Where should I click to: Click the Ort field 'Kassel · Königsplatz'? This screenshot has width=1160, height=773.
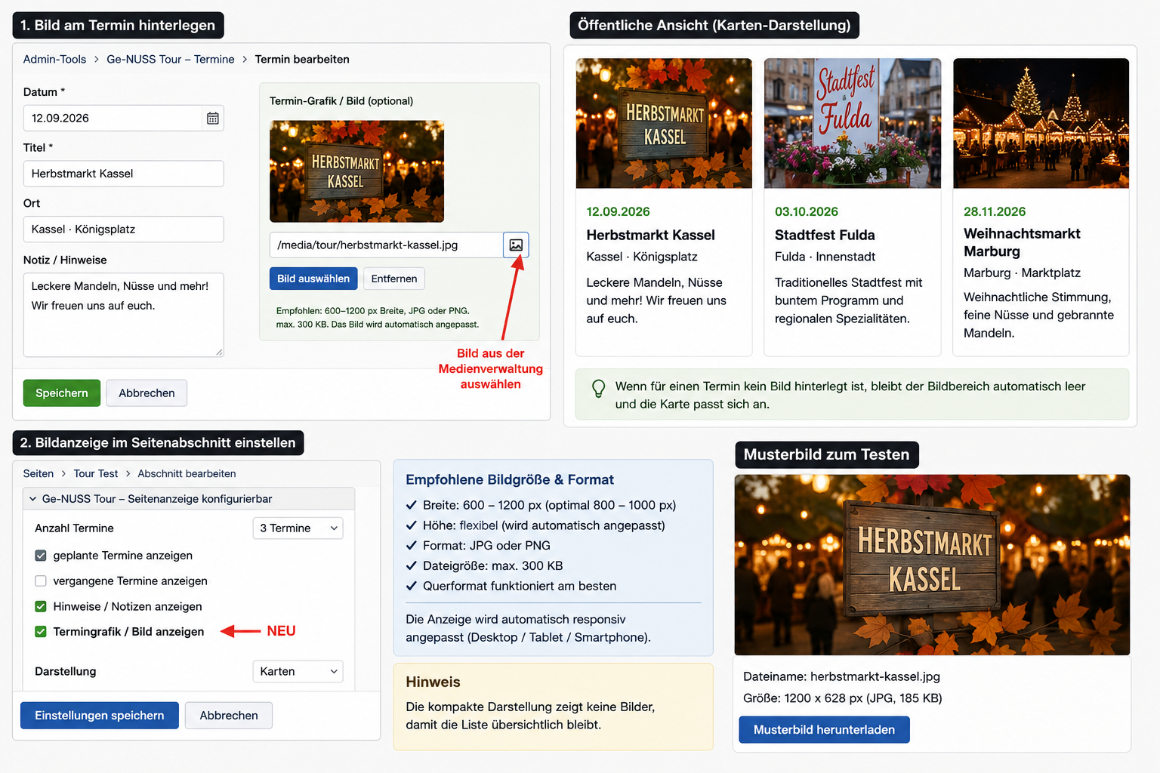(x=124, y=229)
